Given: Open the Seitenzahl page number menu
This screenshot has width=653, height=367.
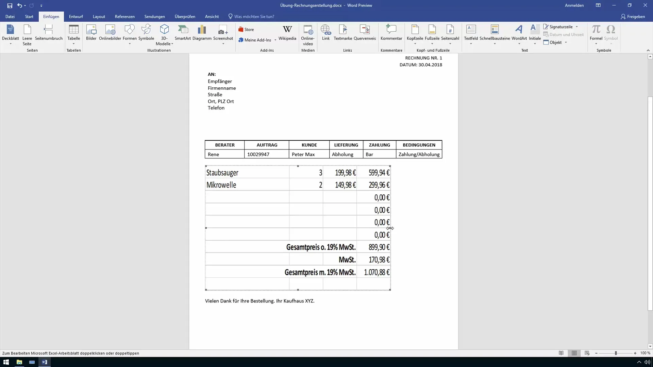Looking at the screenshot, I should click(450, 35).
